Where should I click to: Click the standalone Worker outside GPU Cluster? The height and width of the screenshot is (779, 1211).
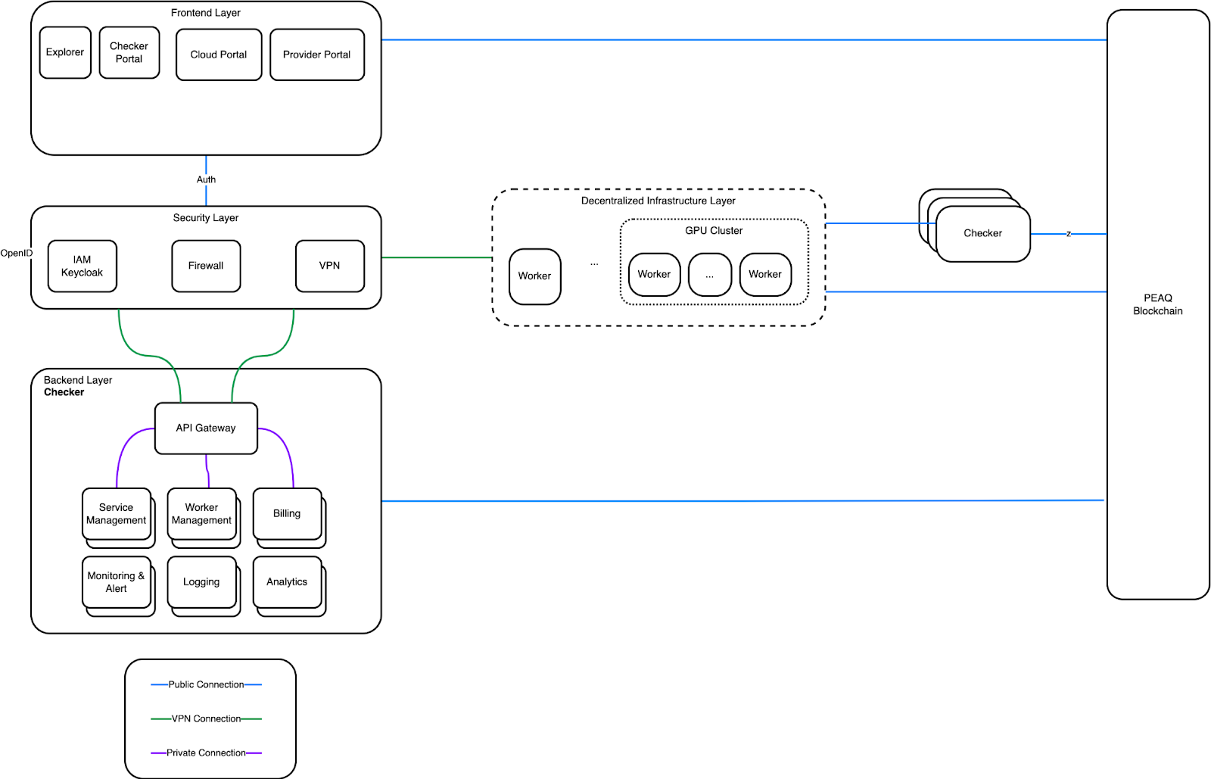[x=534, y=276]
